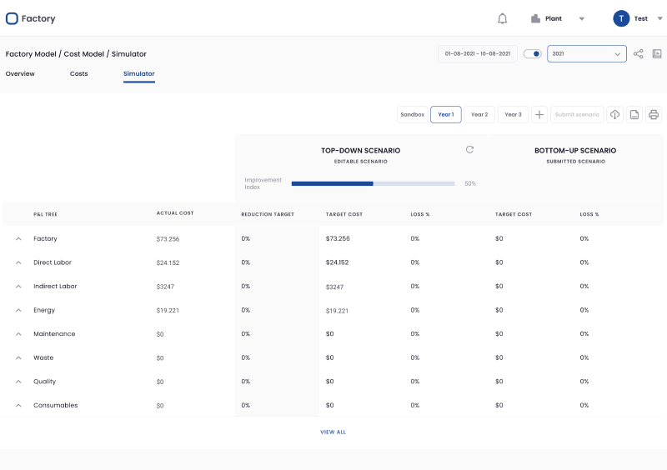The image size is (667, 470).
Task: Click the share icon
Action: (x=638, y=54)
